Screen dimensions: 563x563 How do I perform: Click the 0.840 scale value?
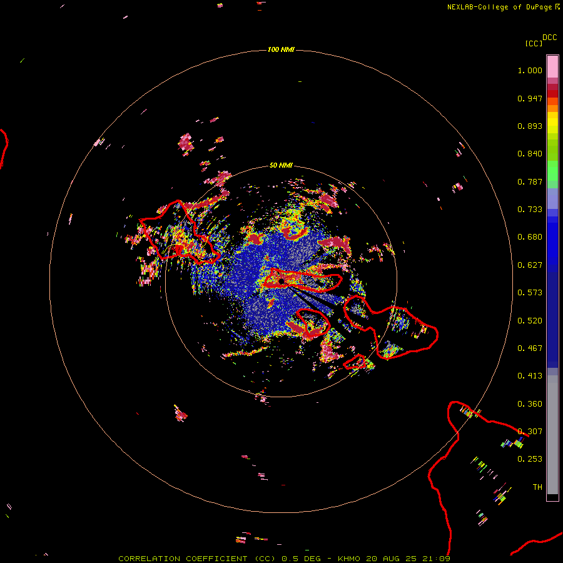[530, 154]
